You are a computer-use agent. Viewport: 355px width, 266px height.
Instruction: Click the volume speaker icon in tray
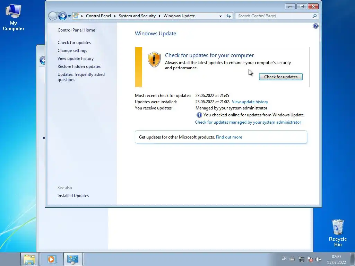pos(318,259)
